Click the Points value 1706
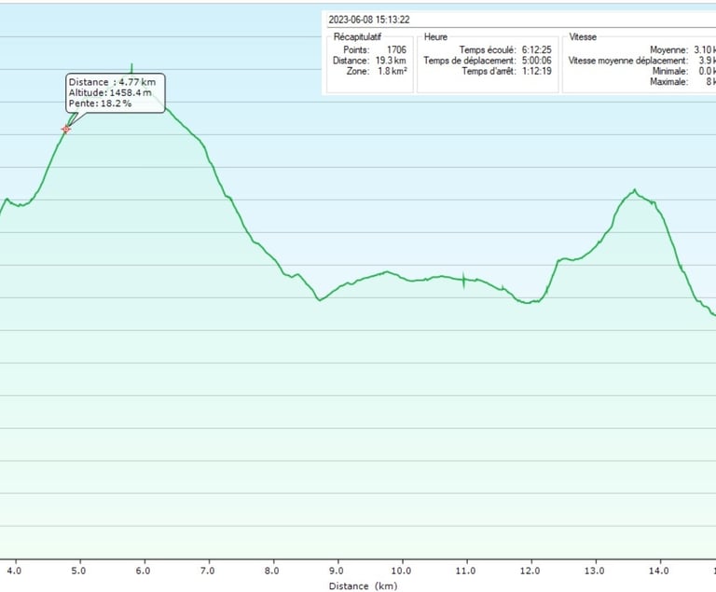The image size is (716, 592). point(396,49)
